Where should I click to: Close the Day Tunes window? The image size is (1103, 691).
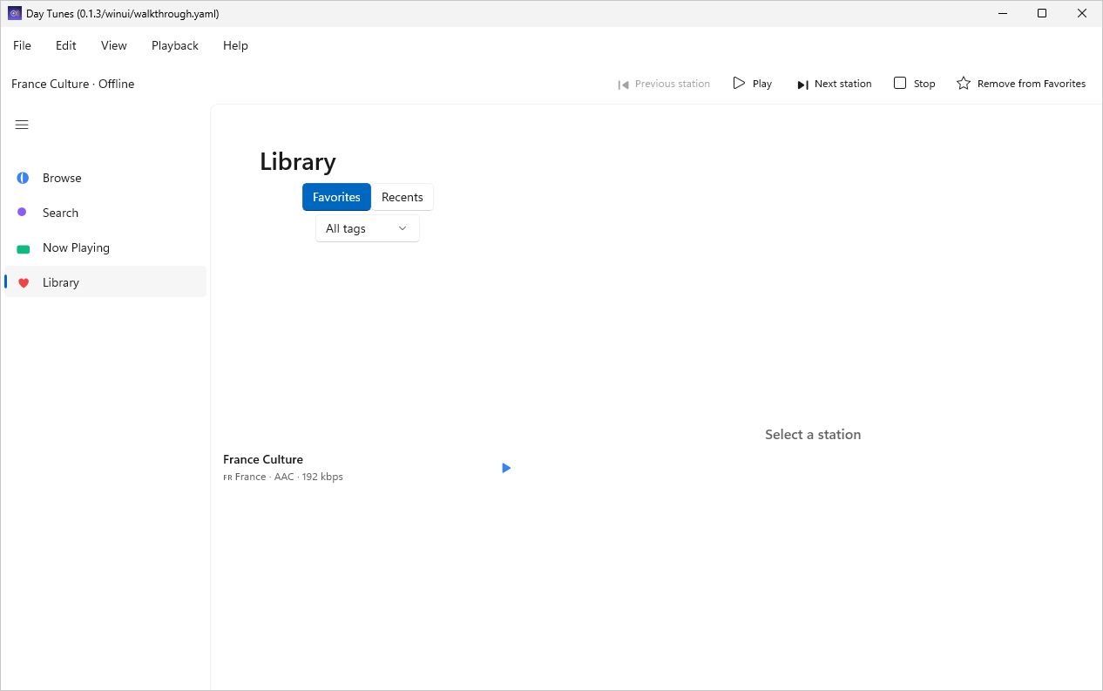(1082, 13)
